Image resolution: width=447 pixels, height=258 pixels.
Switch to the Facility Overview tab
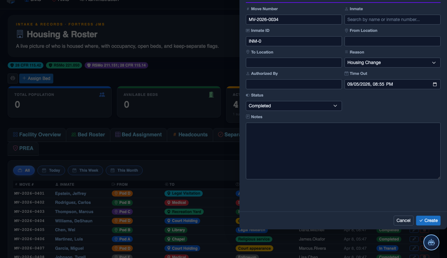(x=37, y=135)
